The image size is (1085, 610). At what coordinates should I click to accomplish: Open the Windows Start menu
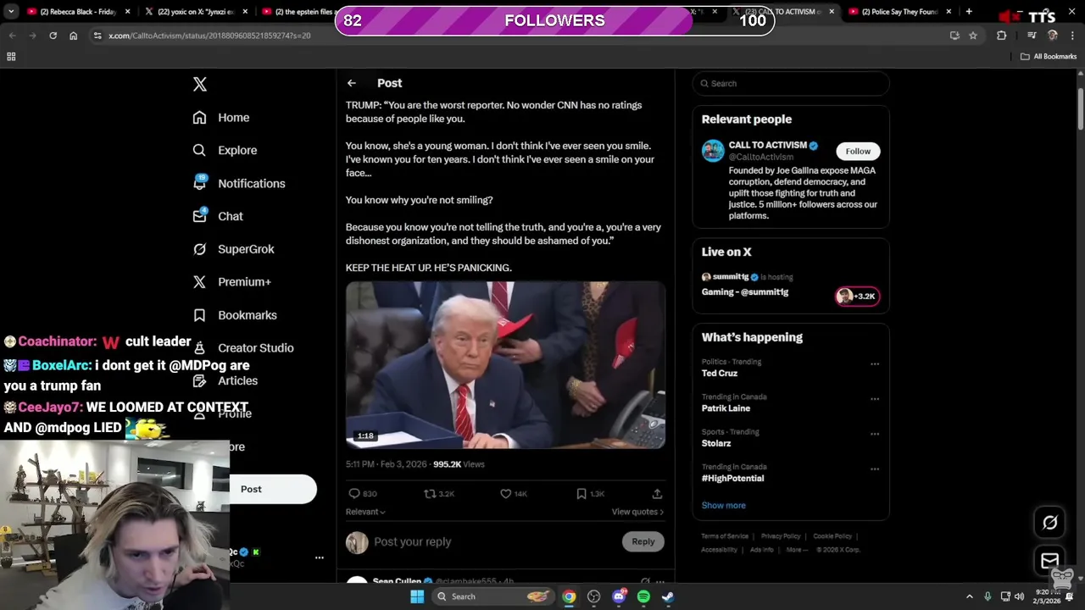[417, 596]
